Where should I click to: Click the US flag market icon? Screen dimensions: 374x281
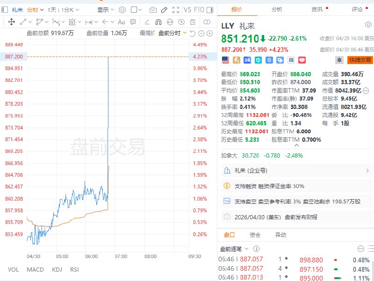click(x=225, y=60)
